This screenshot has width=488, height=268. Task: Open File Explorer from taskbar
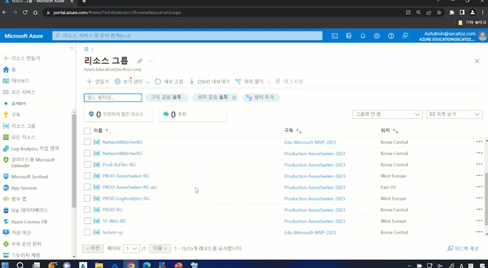(x=99, y=265)
